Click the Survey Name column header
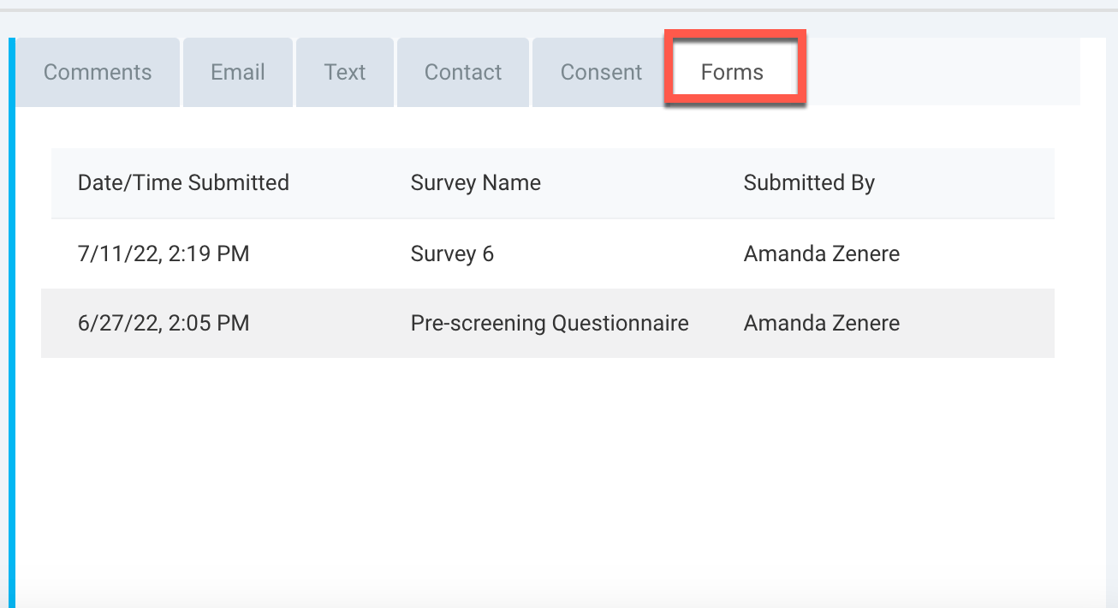The image size is (1118, 608). coord(475,182)
